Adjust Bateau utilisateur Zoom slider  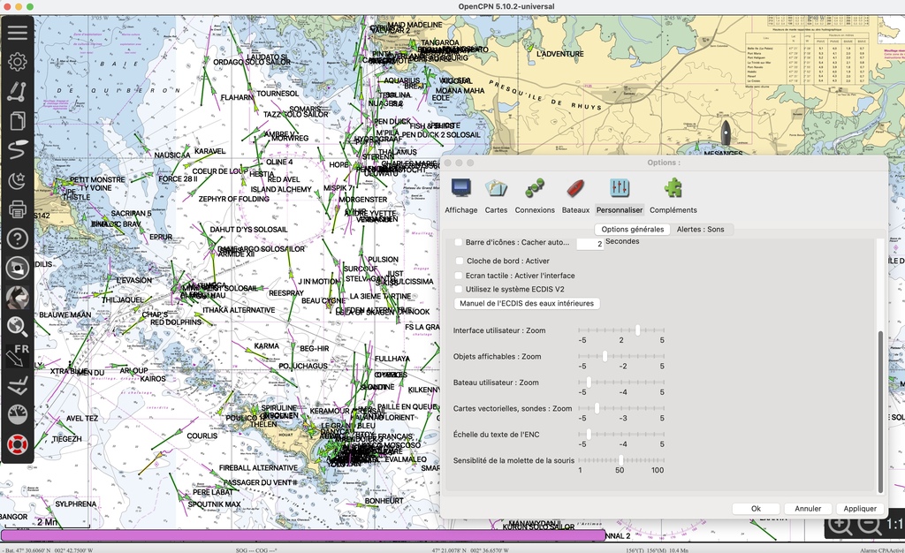(x=621, y=383)
